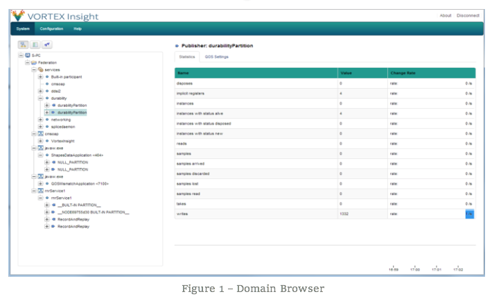492x308 pixels.
Task: Click the services group icon
Action: click(40, 69)
